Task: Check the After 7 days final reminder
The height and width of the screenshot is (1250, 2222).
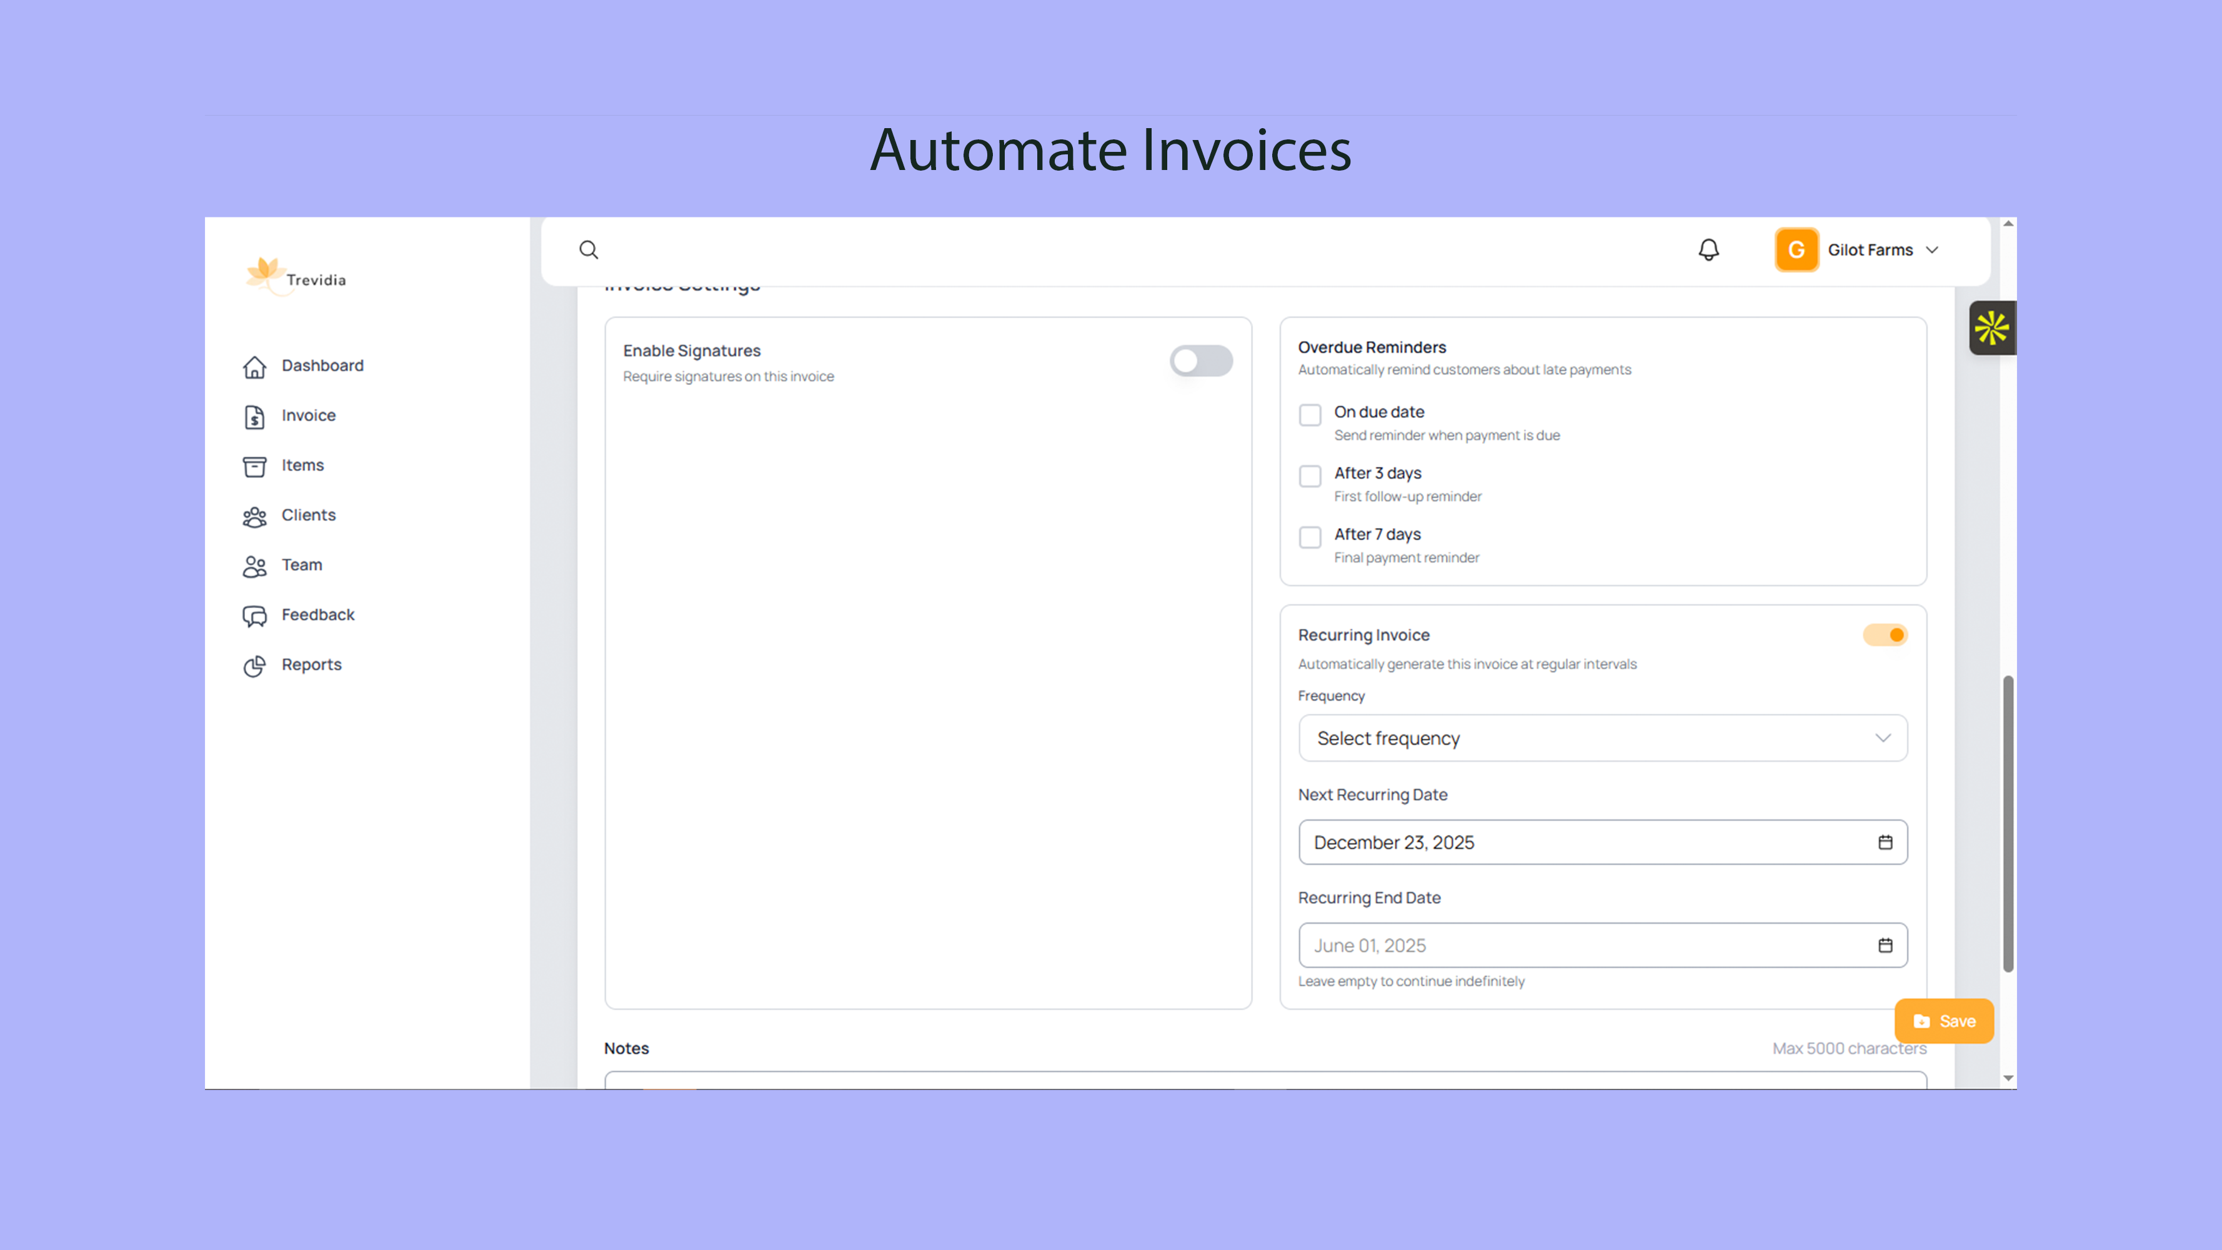Action: click(x=1310, y=537)
